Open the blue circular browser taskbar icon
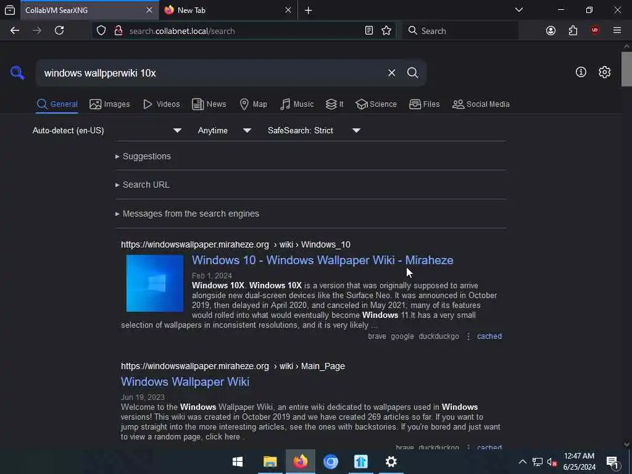This screenshot has height=474, width=632. click(x=331, y=462)
